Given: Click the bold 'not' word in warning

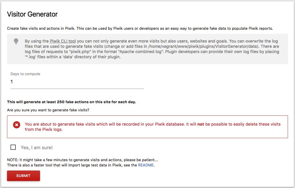Looking at the screenshot, I should pos(201,124).
